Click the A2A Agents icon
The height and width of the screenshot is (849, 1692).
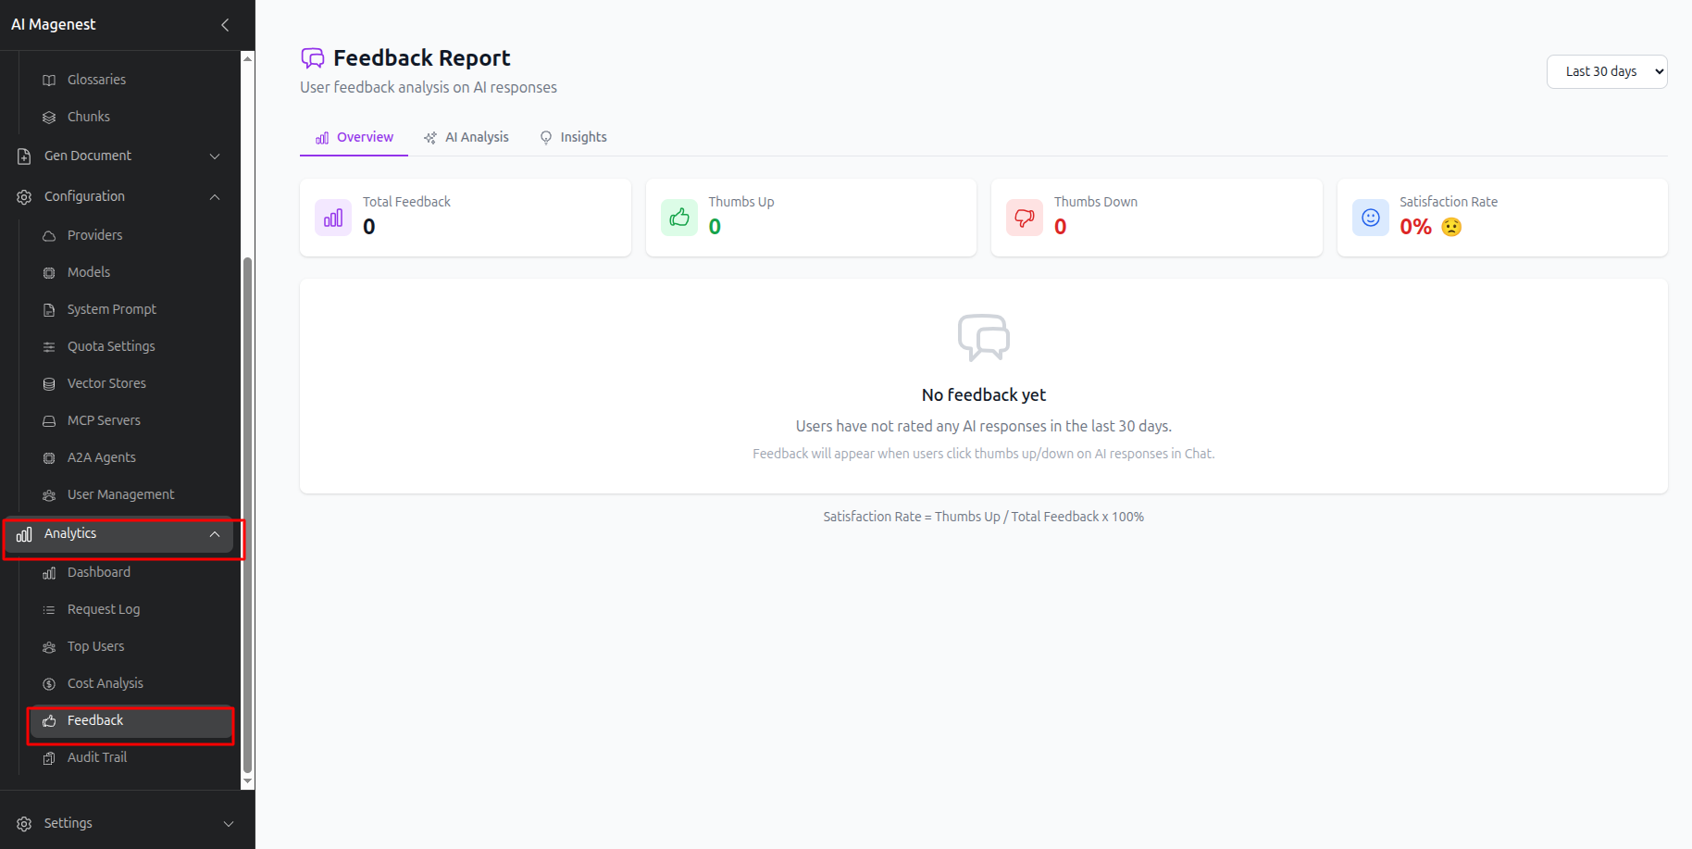coord(49,458)
